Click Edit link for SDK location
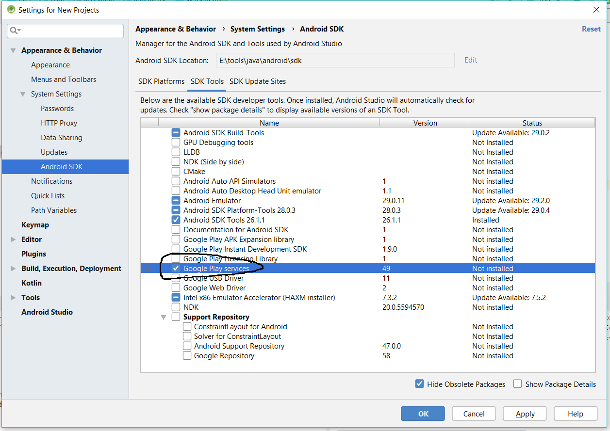Screen dimensions: 610x431 [x=471, y=60]
